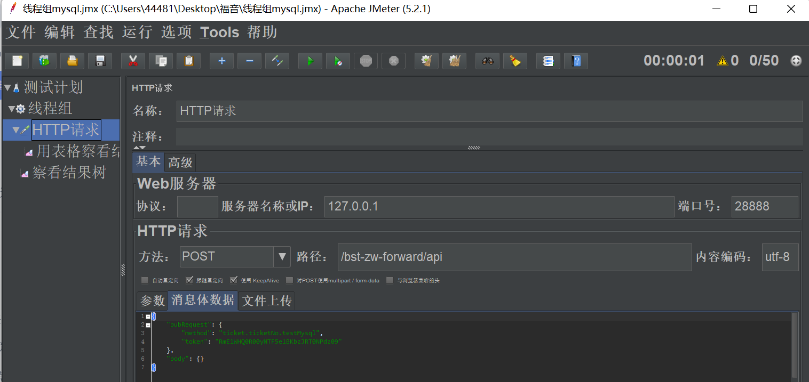Screen dimensions: 809x382
Task: Cut selection using the scissors icon
Action: click(x=133, y=61)
